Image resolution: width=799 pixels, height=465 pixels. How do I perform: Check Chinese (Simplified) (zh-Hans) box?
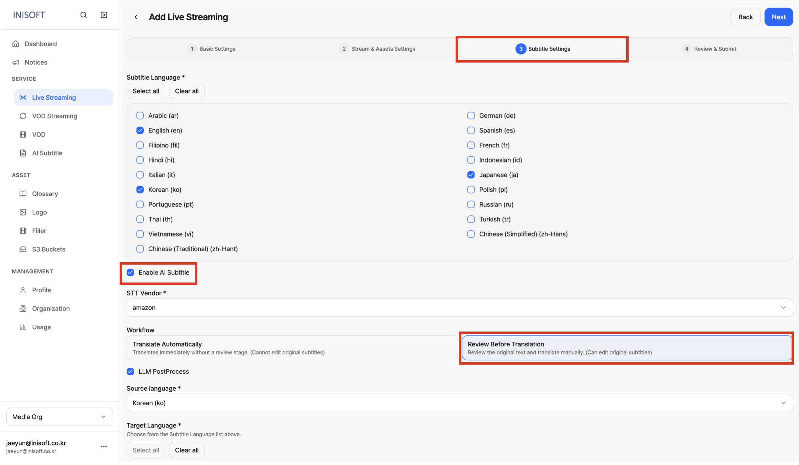pos(471,234)
